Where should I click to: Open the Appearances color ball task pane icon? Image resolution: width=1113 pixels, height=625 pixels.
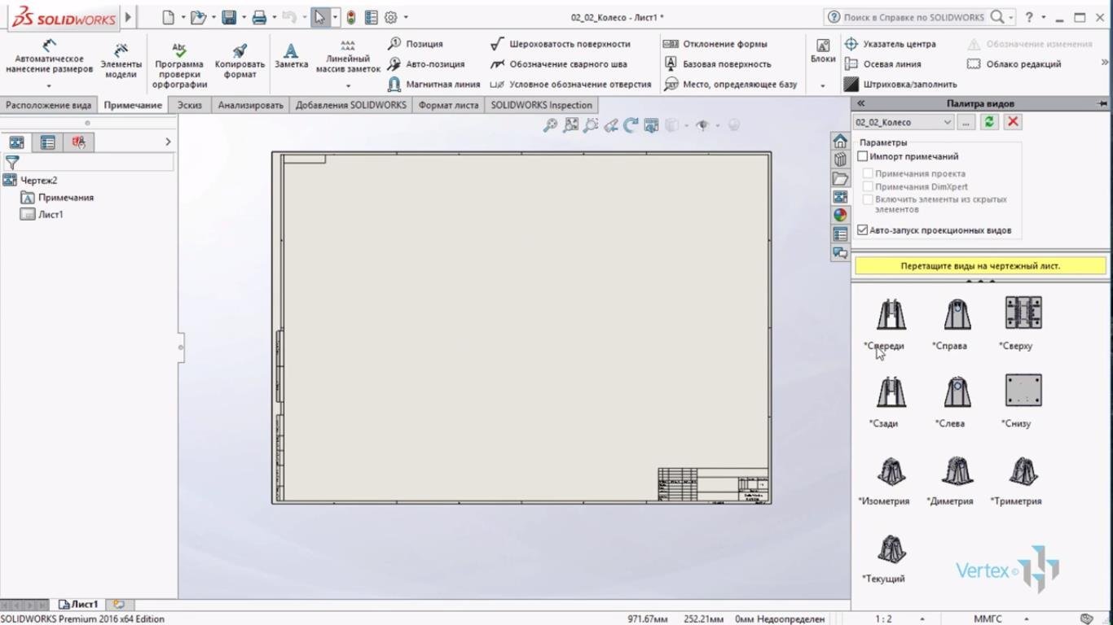(x=840, y=216)
